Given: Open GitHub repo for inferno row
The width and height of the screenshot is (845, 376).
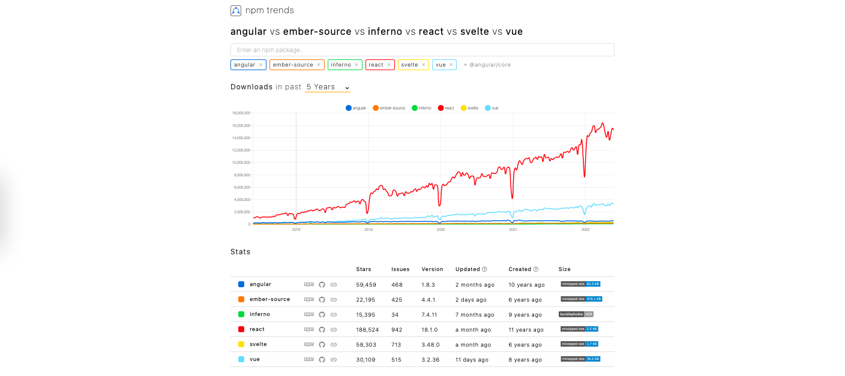Looking at the screenshot, I should (322, 314).
